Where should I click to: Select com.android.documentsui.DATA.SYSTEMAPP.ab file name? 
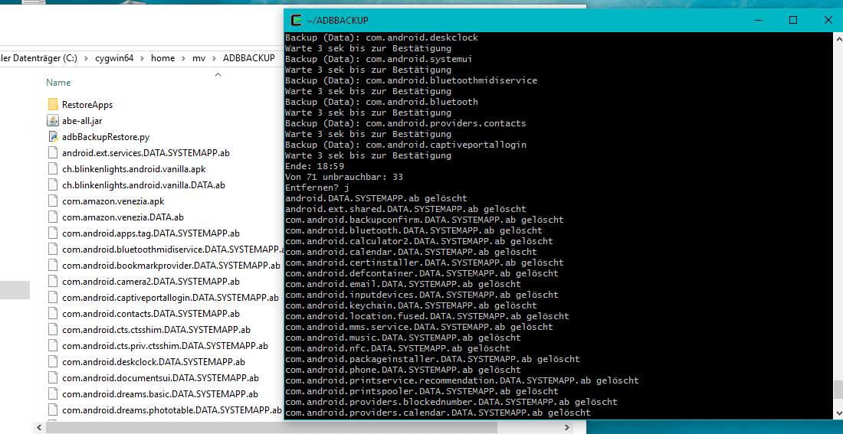[160, 378]
